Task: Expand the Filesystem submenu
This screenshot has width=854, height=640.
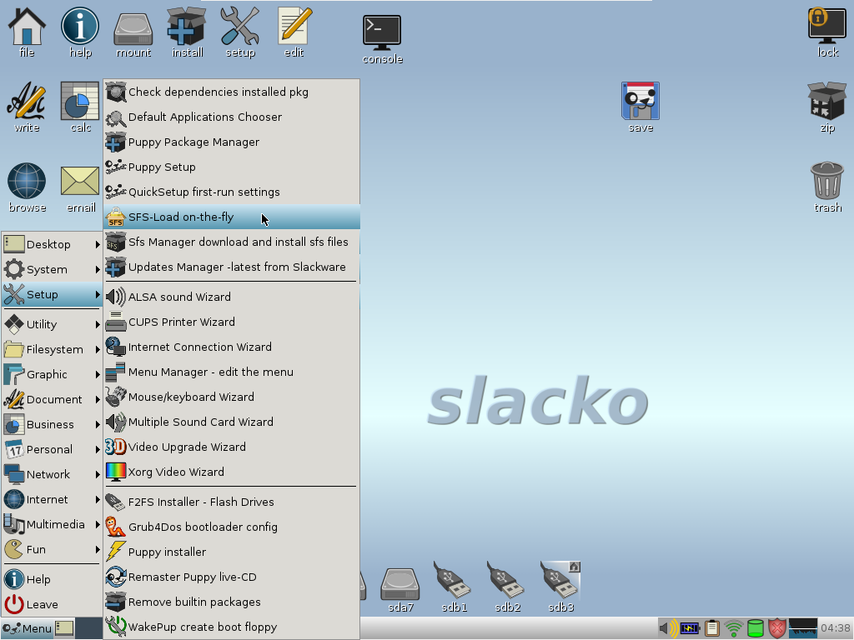Action: tap(53, 349)
